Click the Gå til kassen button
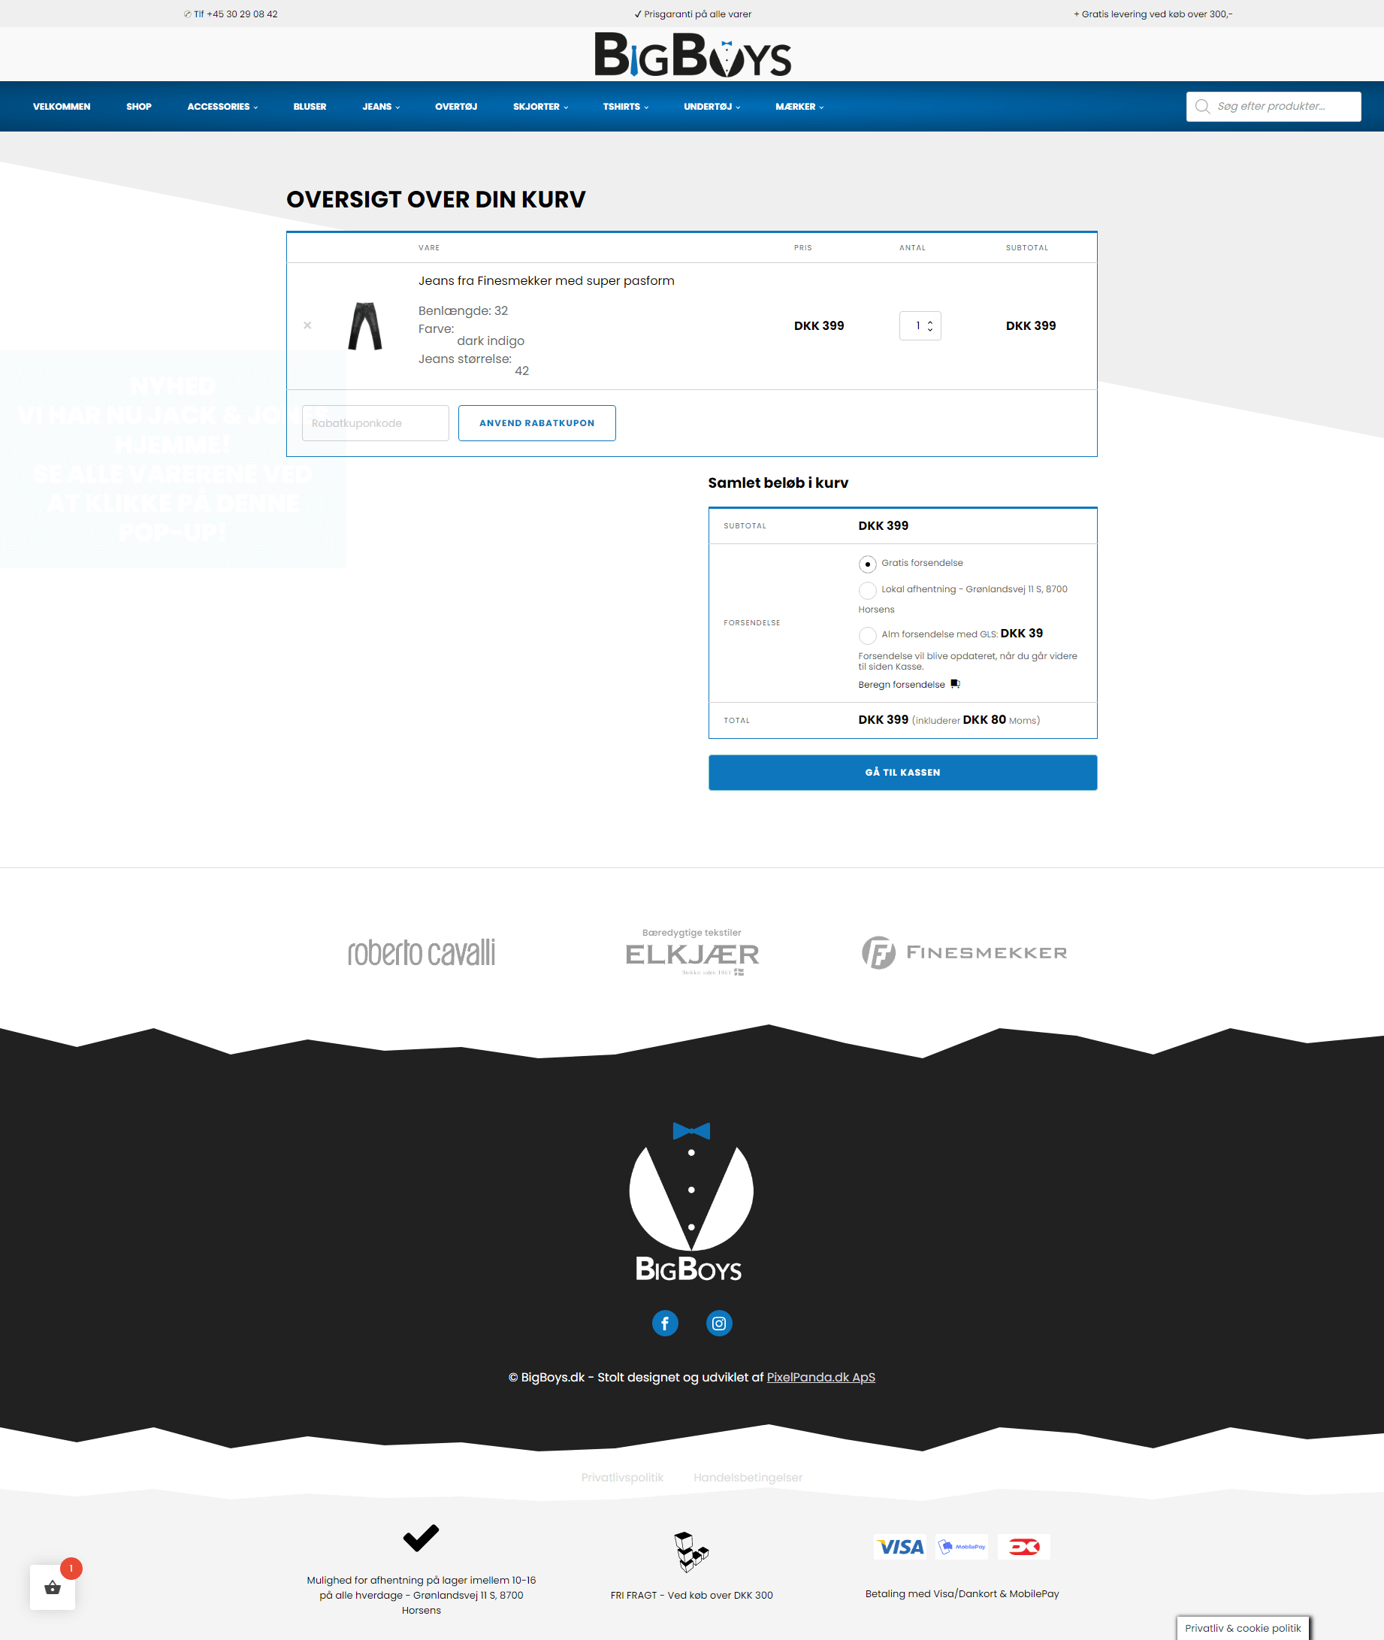This screenshot has width=1384, height=1640. click(902, 772)
